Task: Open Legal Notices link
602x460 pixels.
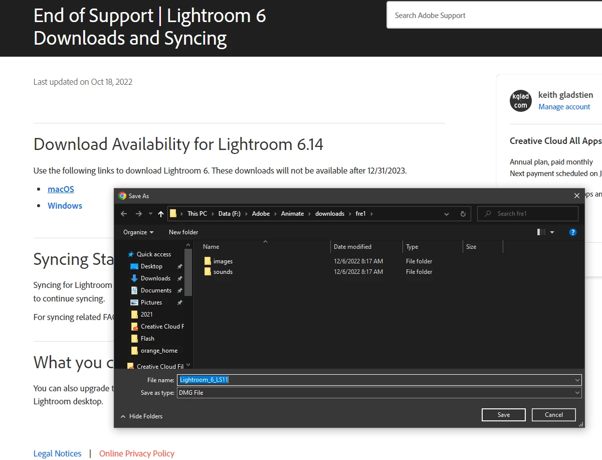Action: (x=57, y=453)
